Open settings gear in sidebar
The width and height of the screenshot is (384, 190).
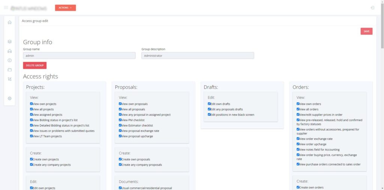[x=9, y=98]
